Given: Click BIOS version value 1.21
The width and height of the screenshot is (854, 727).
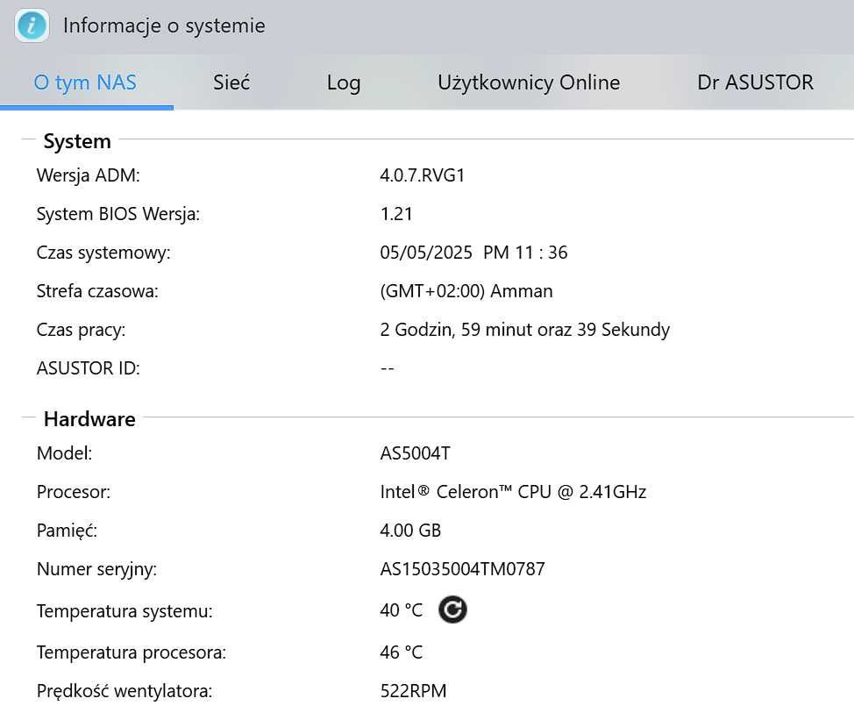Looking at the screenshot, I should 396,214.
